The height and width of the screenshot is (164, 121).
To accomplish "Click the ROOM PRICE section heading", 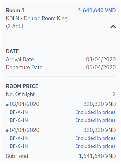I will 22,86.
